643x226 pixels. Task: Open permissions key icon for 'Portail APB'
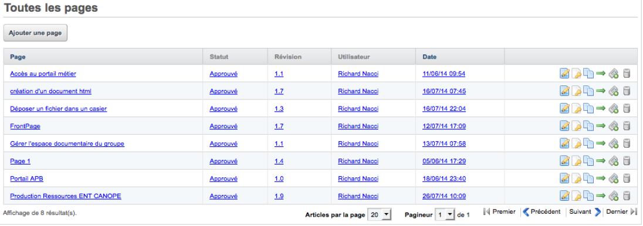pyautogui.click(x=577, y=179)
